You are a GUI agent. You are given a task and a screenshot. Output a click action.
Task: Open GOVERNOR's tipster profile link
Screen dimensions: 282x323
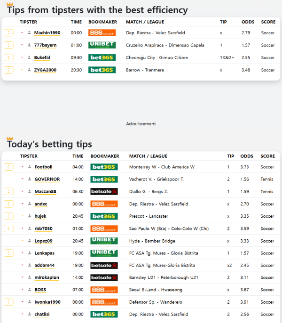coord(47,180)
